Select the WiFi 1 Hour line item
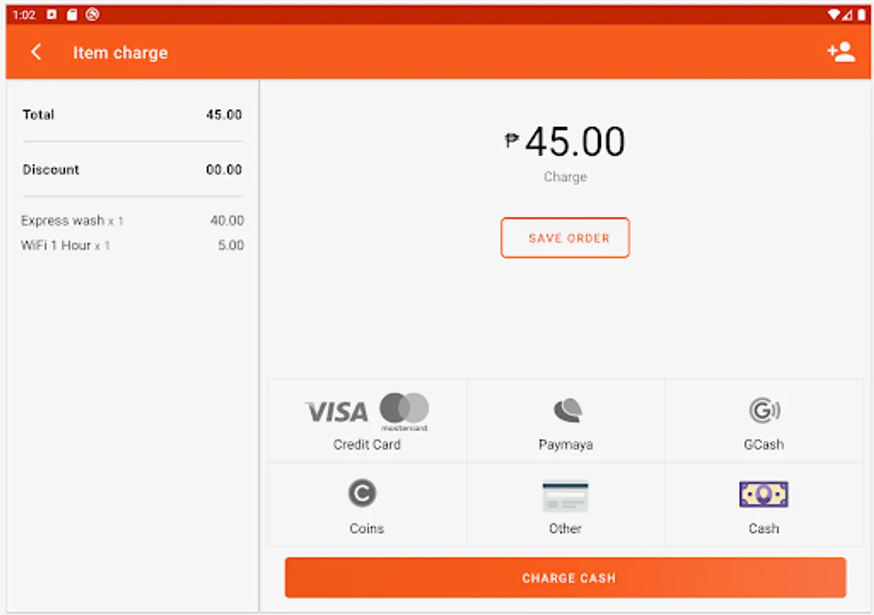This screenshot has width=874, height=615. 132,245
